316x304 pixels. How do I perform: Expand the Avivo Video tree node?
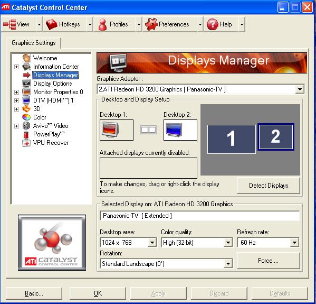point(17,126)
